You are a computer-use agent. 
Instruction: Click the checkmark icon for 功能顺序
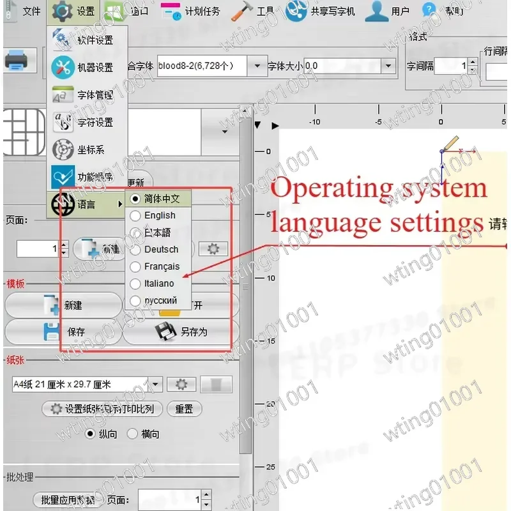click(x=63, y=177)
